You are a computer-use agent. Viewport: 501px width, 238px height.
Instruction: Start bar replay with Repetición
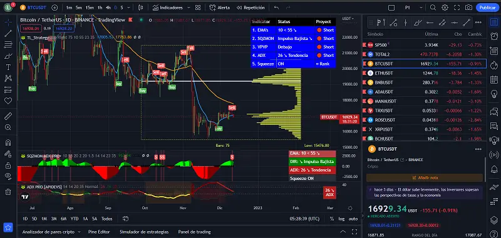tap(250, 7)
